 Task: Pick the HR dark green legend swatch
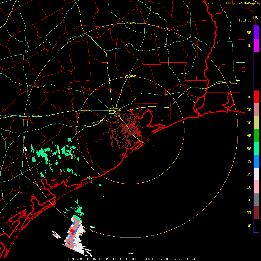click(256, 136)
